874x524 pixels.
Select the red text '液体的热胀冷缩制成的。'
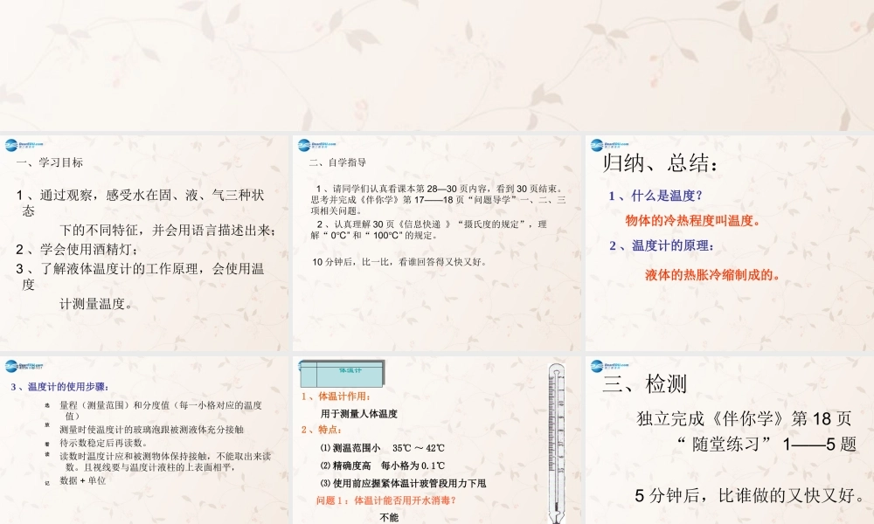(713, 274)
